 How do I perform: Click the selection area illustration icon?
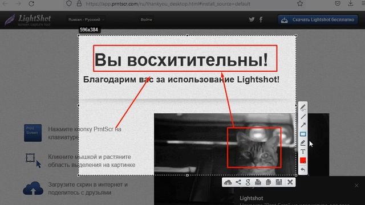(x=33, y=161)
